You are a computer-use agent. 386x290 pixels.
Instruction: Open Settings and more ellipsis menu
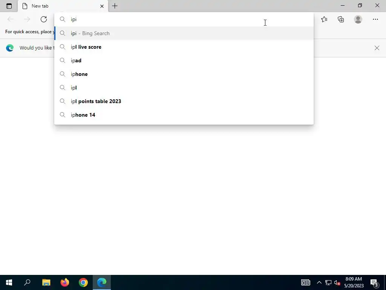[x=375, y=19]
